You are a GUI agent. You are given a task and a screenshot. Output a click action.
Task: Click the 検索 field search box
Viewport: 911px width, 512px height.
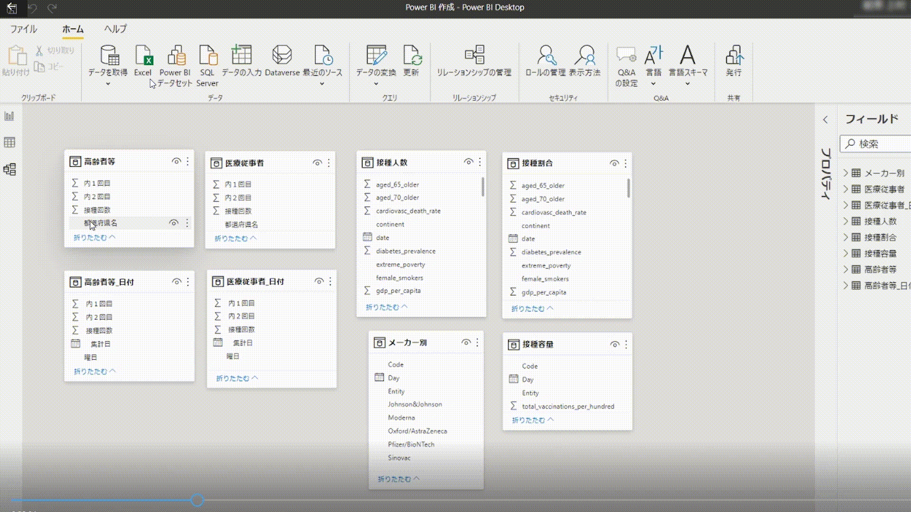(876, 144)
